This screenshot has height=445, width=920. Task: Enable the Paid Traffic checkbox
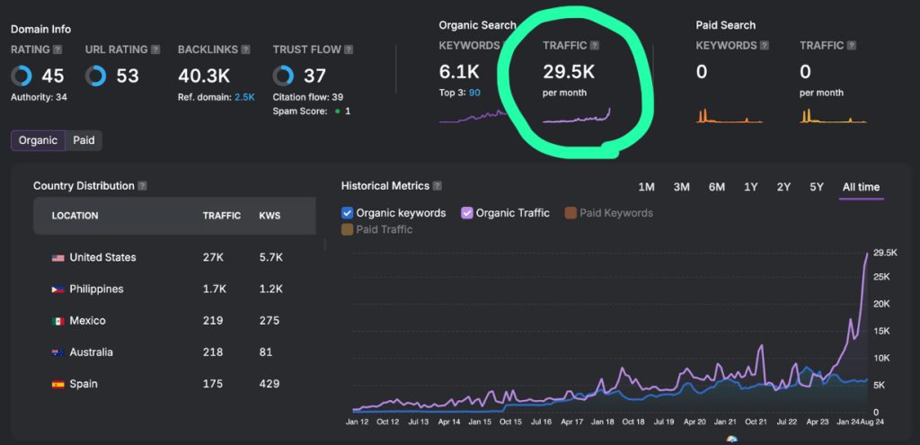tap(348, 230)
